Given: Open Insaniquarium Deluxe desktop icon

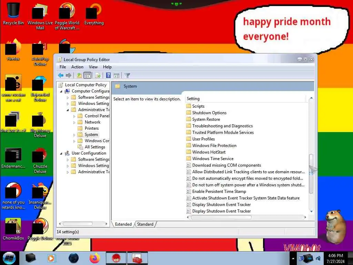Looking at the screenshot, I should tap(40, 196).
